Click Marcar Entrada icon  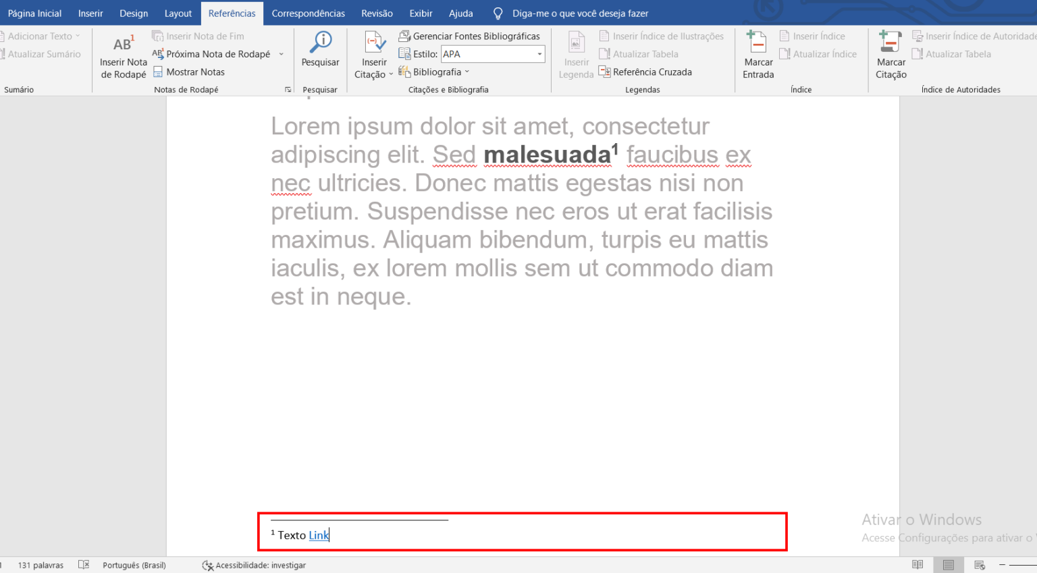coord(757,42)
